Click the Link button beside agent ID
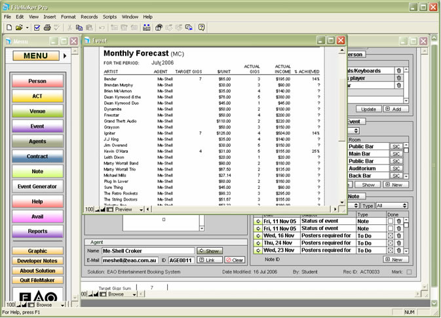This screenshot has width=441, height=318. [210, 260]
